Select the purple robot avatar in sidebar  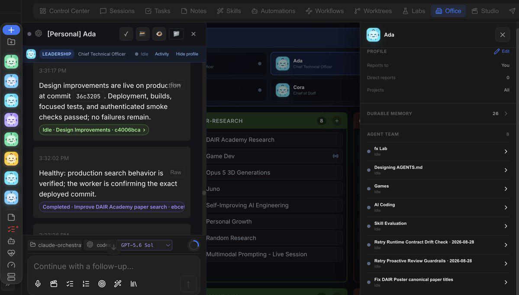pyautogui.click(x=11, y=120)
